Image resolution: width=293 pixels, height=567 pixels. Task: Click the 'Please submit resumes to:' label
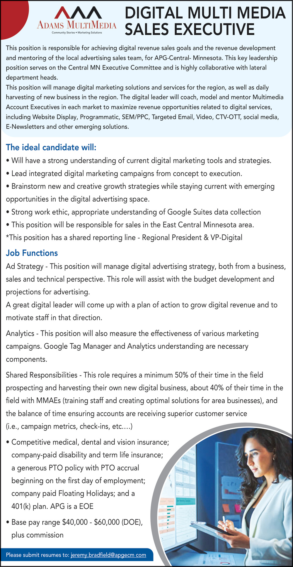click(38, 555)
